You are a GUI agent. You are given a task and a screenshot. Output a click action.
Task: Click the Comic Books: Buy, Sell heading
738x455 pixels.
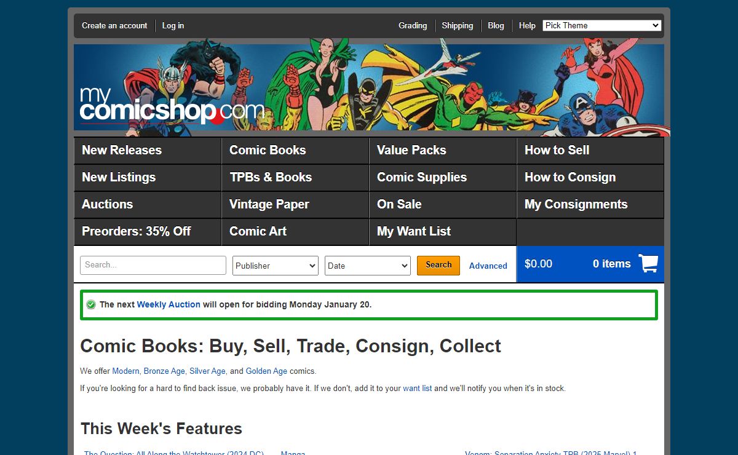tap(291, 346)
